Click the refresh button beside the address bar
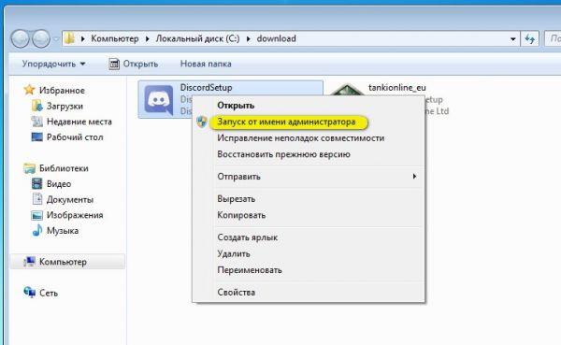This screenshot has height=345, width=561. click(x=529, y=38)
